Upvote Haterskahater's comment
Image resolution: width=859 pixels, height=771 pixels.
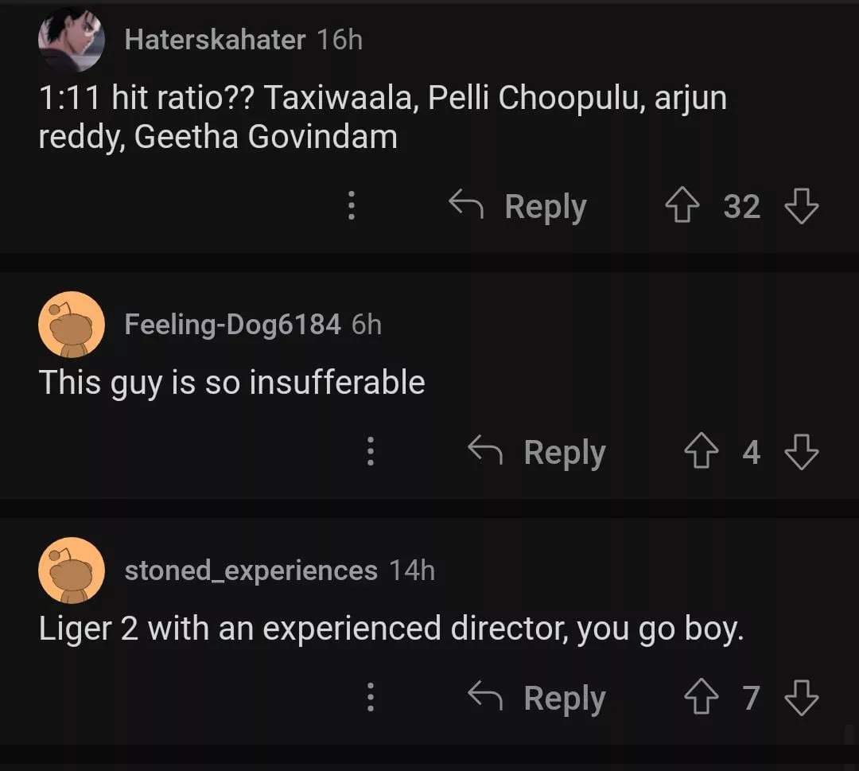(x=680, y=207)
